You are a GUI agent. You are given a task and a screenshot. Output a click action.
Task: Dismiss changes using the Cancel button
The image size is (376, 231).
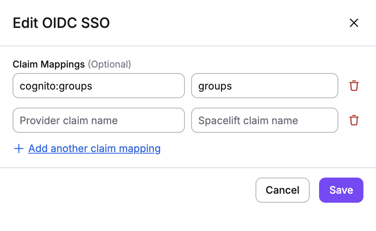tap(282, 190)
